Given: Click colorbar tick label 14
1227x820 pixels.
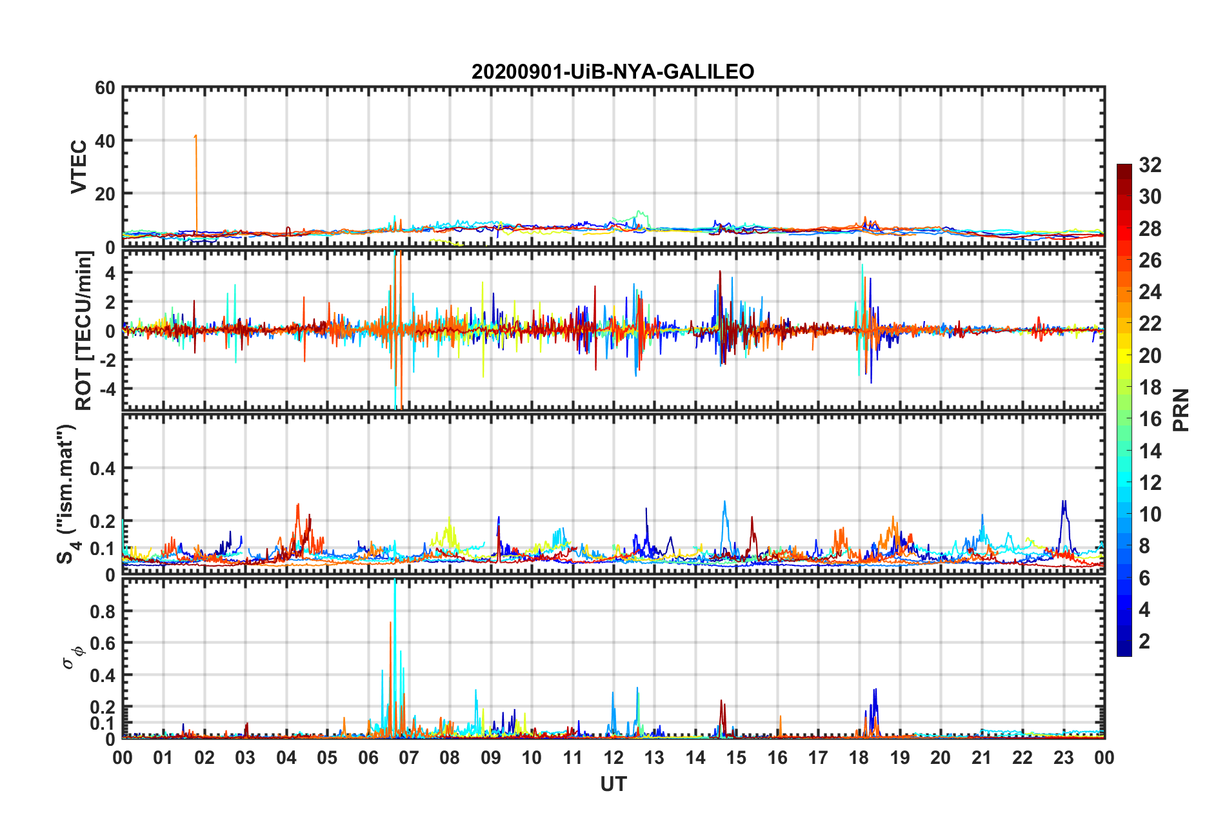Looking at the screenshot, I should coord(1150,451).
